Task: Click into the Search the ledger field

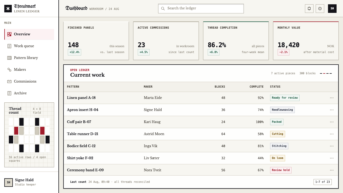Action: coord(201,9)
